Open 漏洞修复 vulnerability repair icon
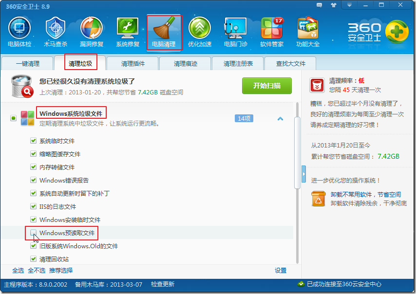Viewport: 416px width, 294px height. point(92,28)
